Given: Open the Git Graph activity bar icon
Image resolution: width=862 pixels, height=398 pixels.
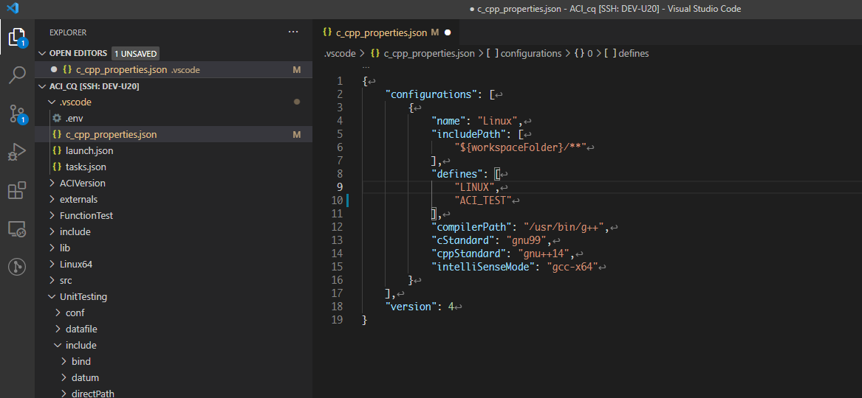Looking at the screenshot, I should (17, 267).
